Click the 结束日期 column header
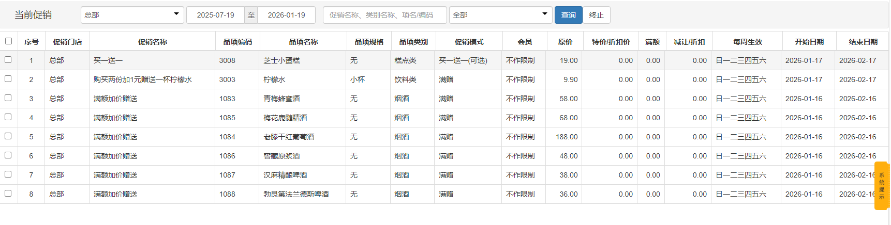 click(863, 42)
